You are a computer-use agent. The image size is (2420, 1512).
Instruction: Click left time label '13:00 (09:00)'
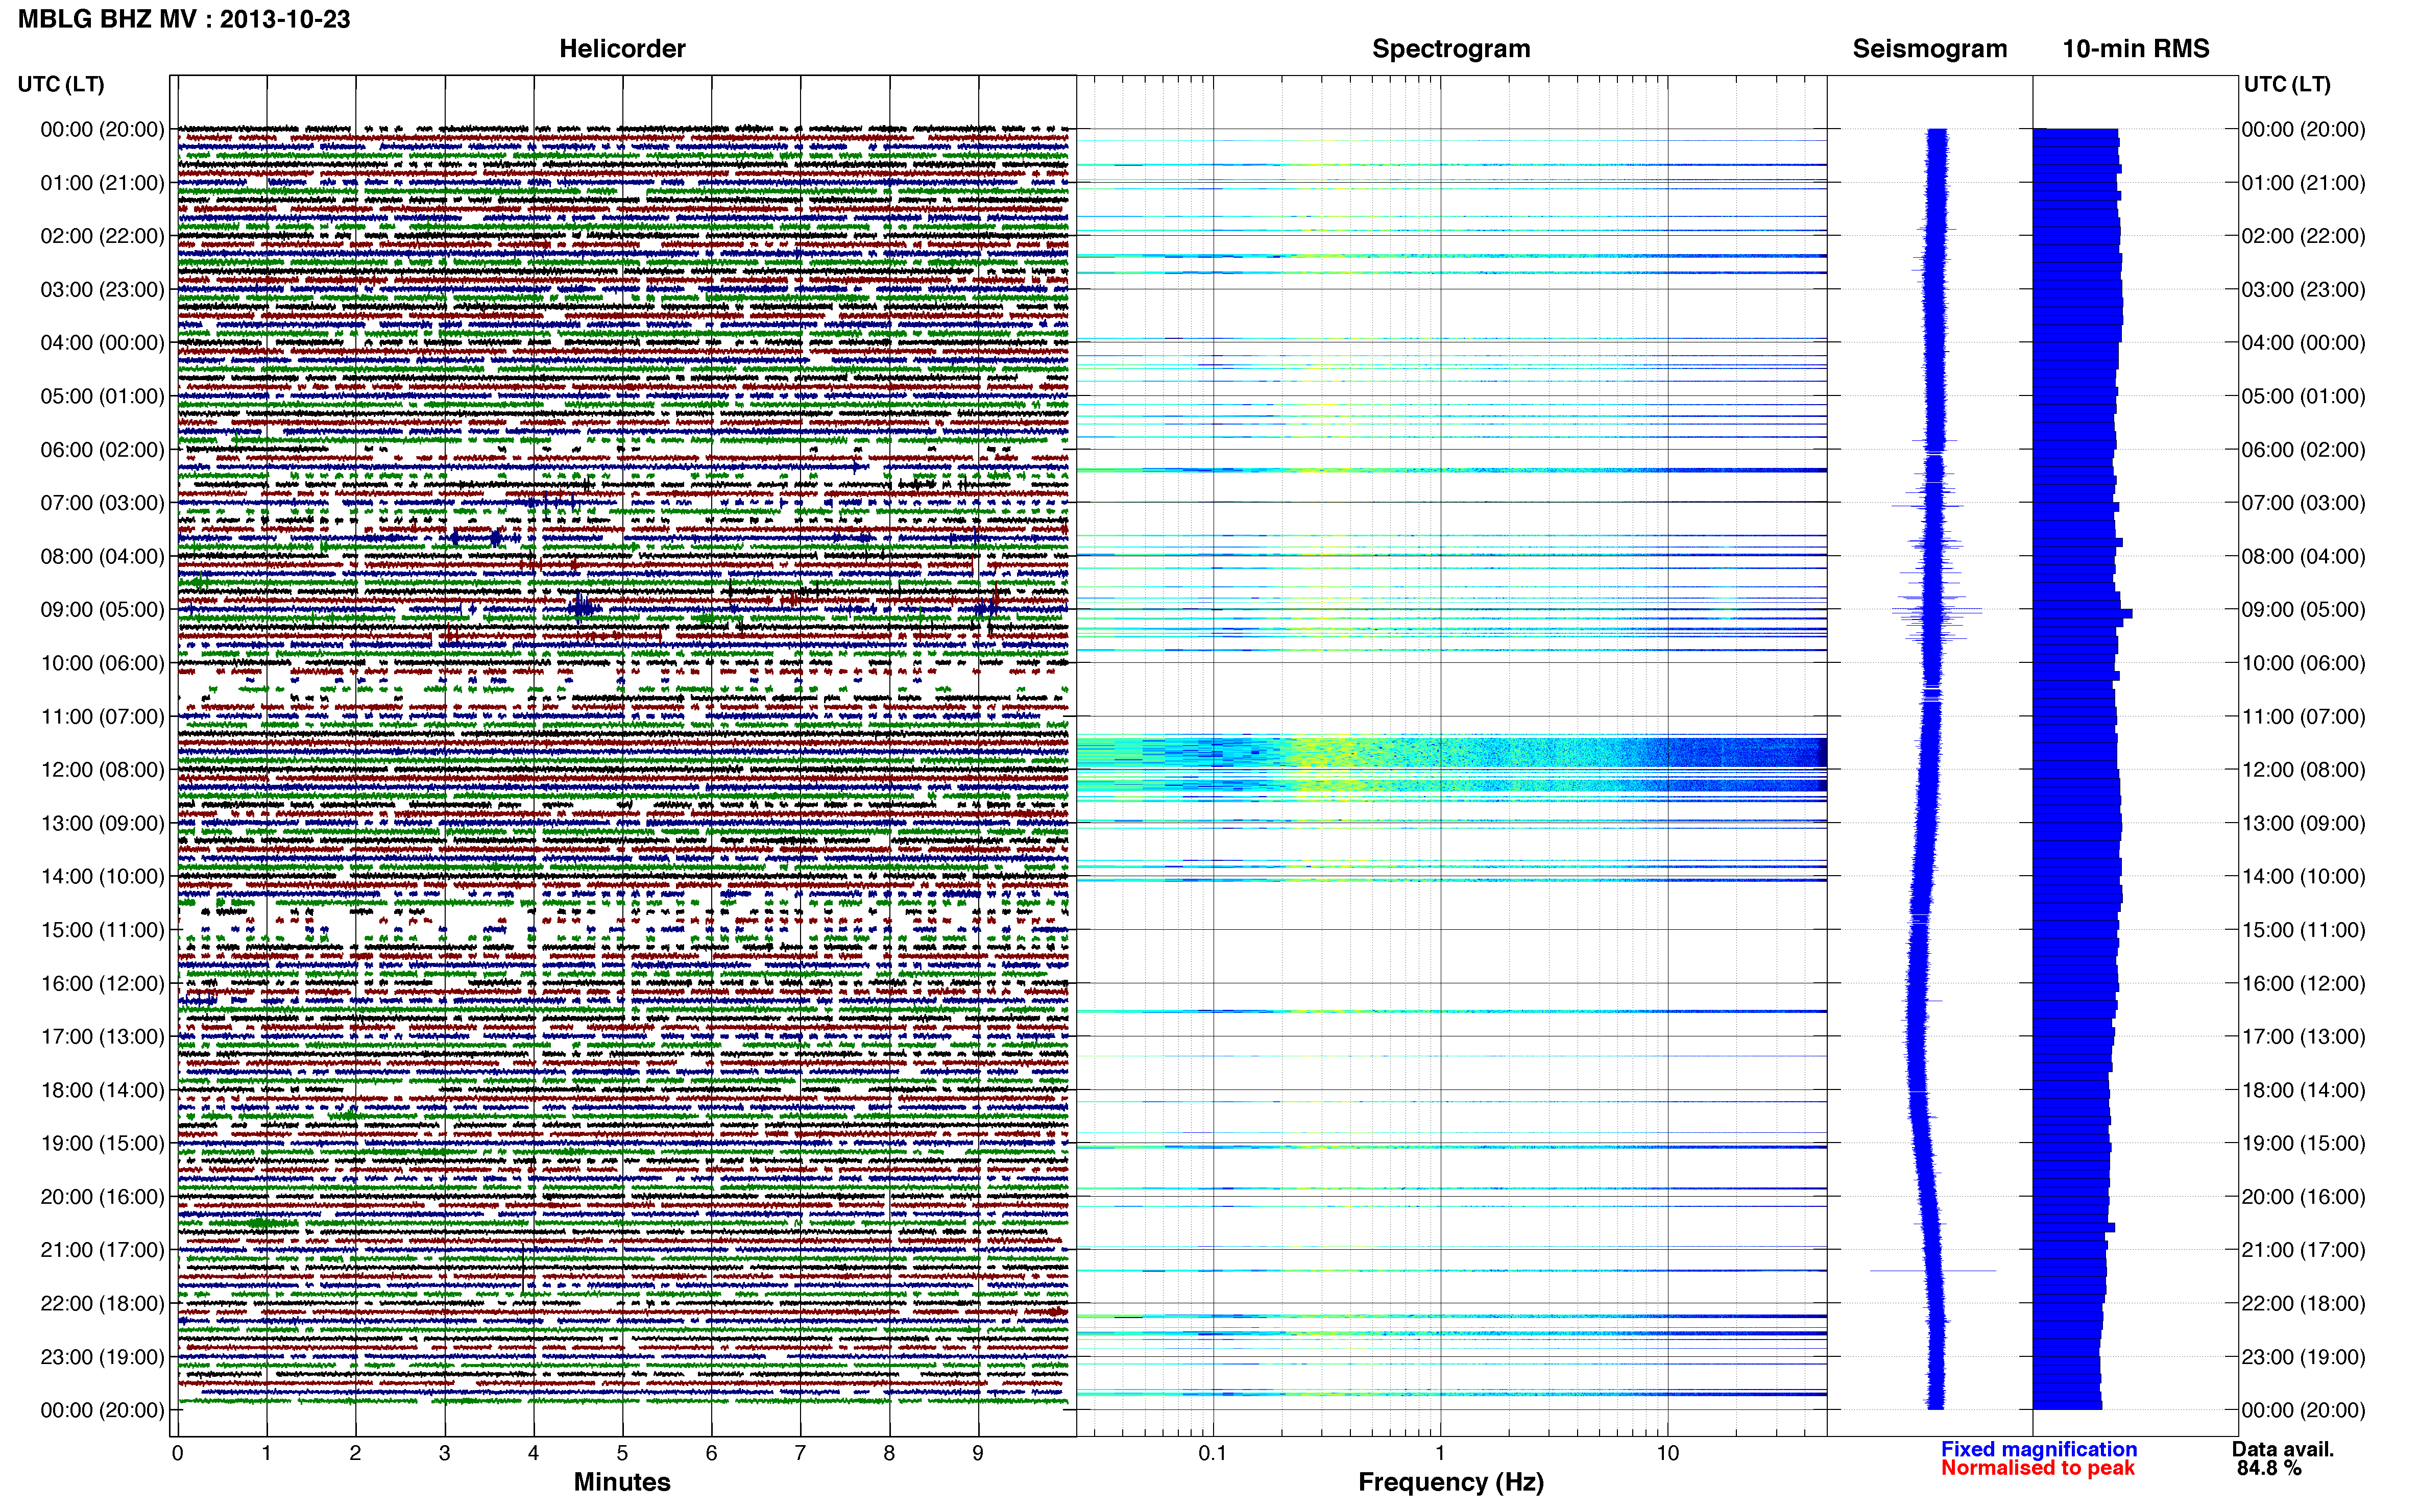[102, 823]
